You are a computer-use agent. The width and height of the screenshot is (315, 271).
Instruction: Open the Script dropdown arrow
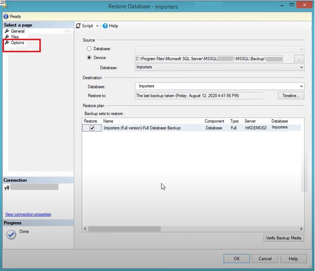point(97,26)
